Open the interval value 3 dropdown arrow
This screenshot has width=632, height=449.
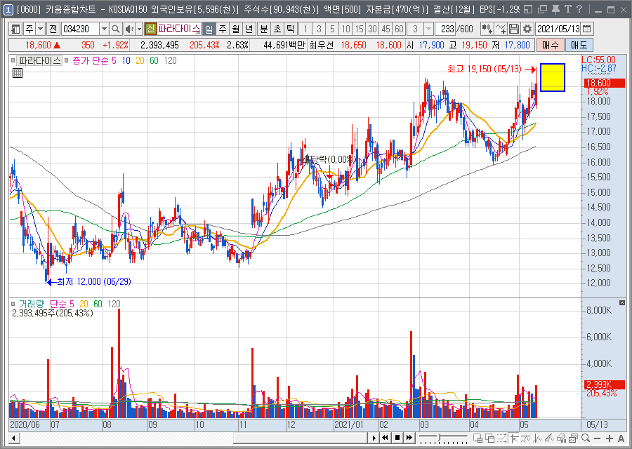tap(428, 29)
